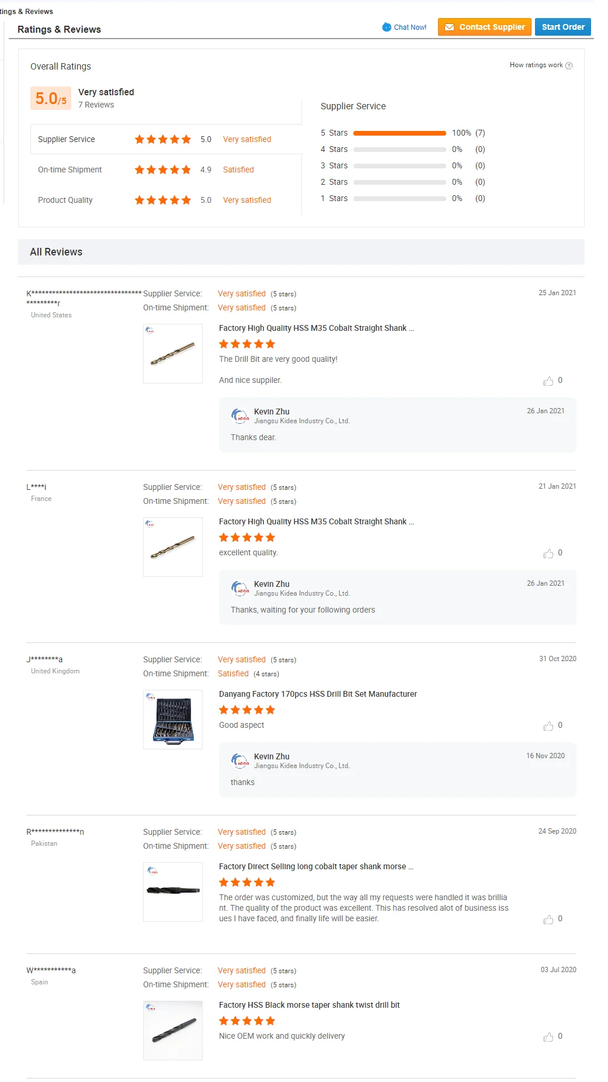Open 'Factory HSS Black morse taper shank' product
This screenshot has height=1082, width=608.
pos(309,1005)
